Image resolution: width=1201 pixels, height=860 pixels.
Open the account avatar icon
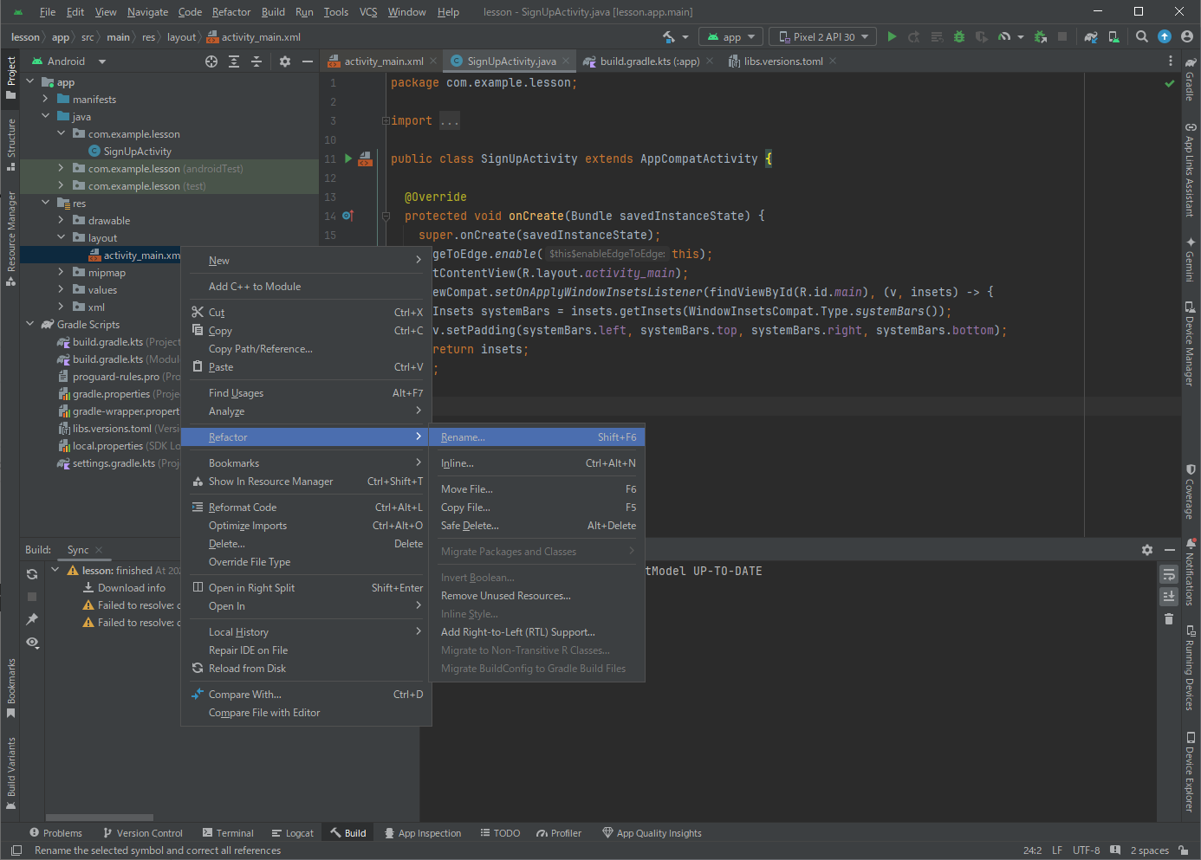[x=1187, y=36]
